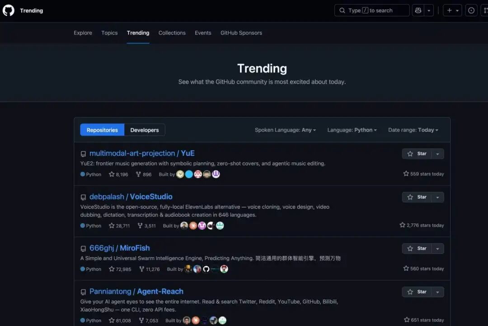Open VoiceStudio forks count 3,511

pyautogui.click(x=146, y=225)
